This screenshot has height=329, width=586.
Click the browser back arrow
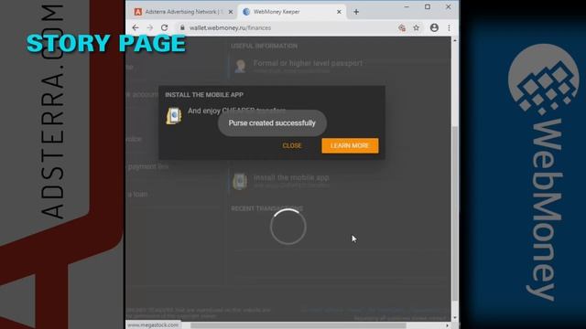(136, 27)
